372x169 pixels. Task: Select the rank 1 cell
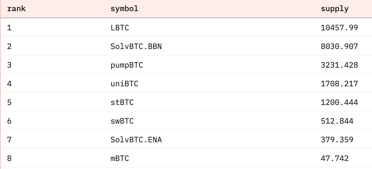point(9,28)
